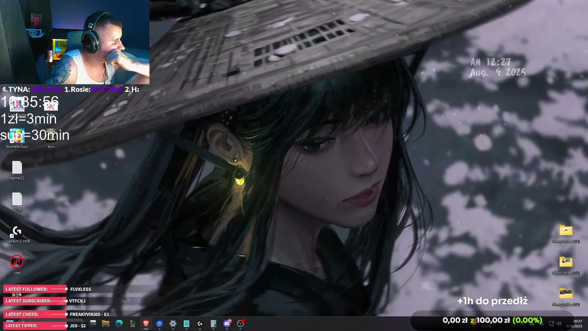Click the 0,00 zł z 100,00 zł goal bar
The image size is (588, 331).
click(x=492, y=320)
